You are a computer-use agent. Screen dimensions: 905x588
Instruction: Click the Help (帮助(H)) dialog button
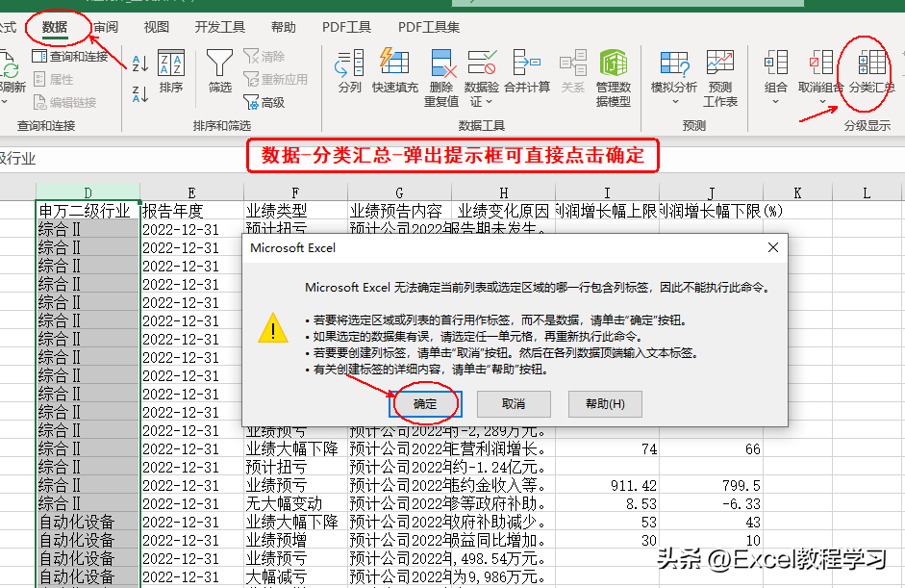[604, 404]
